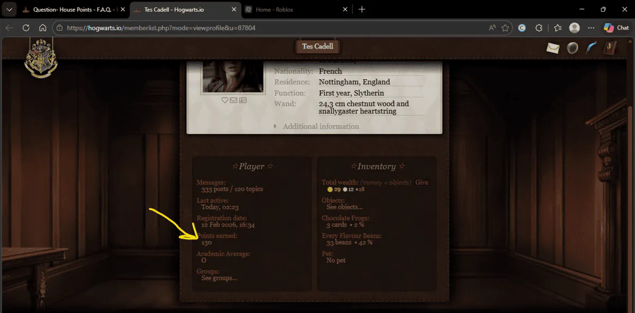Image resolution: width=635 pixels, height=313 pixels.
Task: Add page to favorites with star icon
Action: tap(505, 28)
